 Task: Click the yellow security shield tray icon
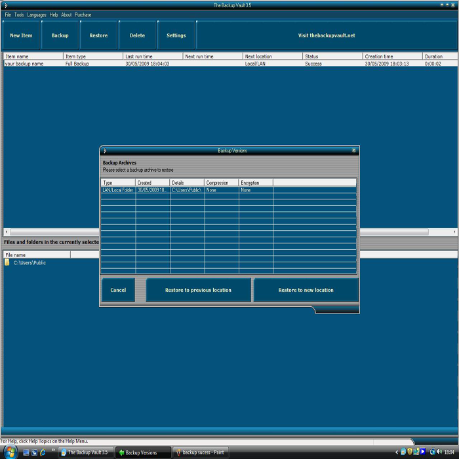tap(410, 452)
